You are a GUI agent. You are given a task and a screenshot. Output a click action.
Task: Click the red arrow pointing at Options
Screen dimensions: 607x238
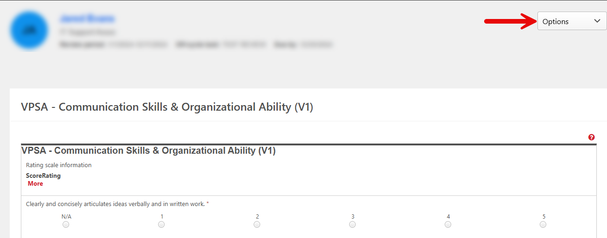[509, 21]
